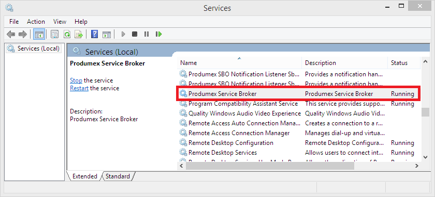Toggle Show/Hide Console Tree icon
The height and width of the screenshot is (197, 435).
[39, 35]
